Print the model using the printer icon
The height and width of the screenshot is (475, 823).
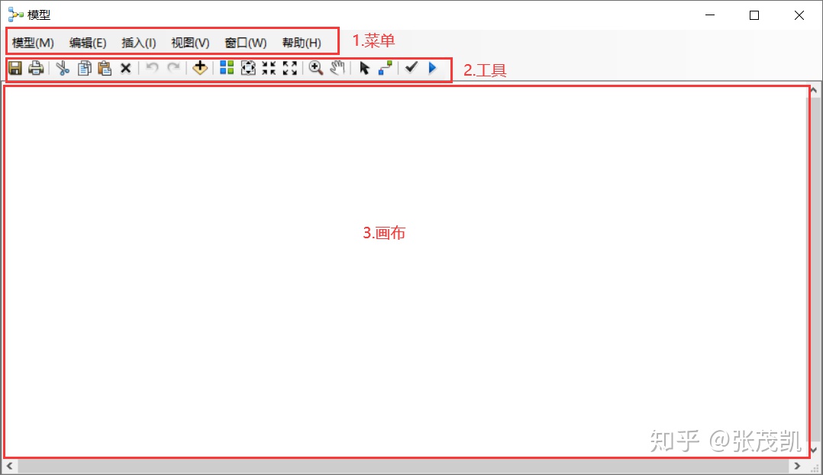point(36,68)
